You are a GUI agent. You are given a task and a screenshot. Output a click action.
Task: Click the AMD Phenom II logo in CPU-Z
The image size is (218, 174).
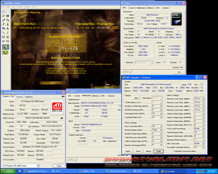(x=176, y=19)
